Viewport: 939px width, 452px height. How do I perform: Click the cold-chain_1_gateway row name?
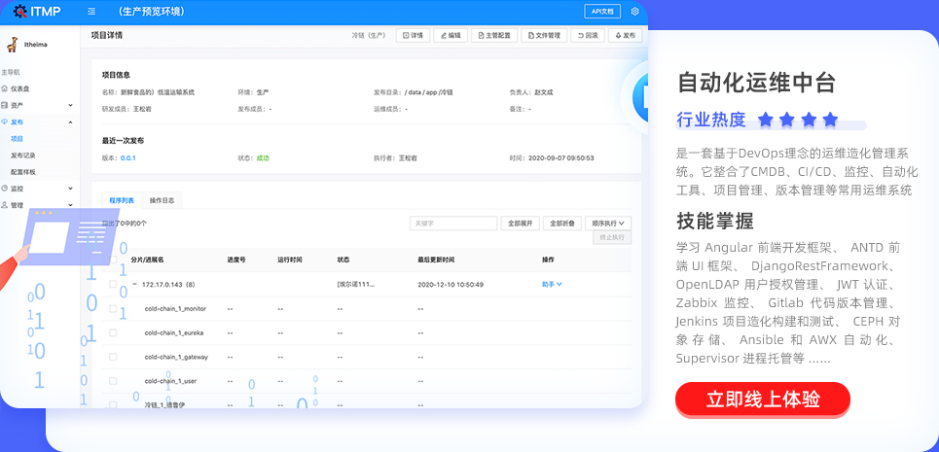click(x=177, y=357)
